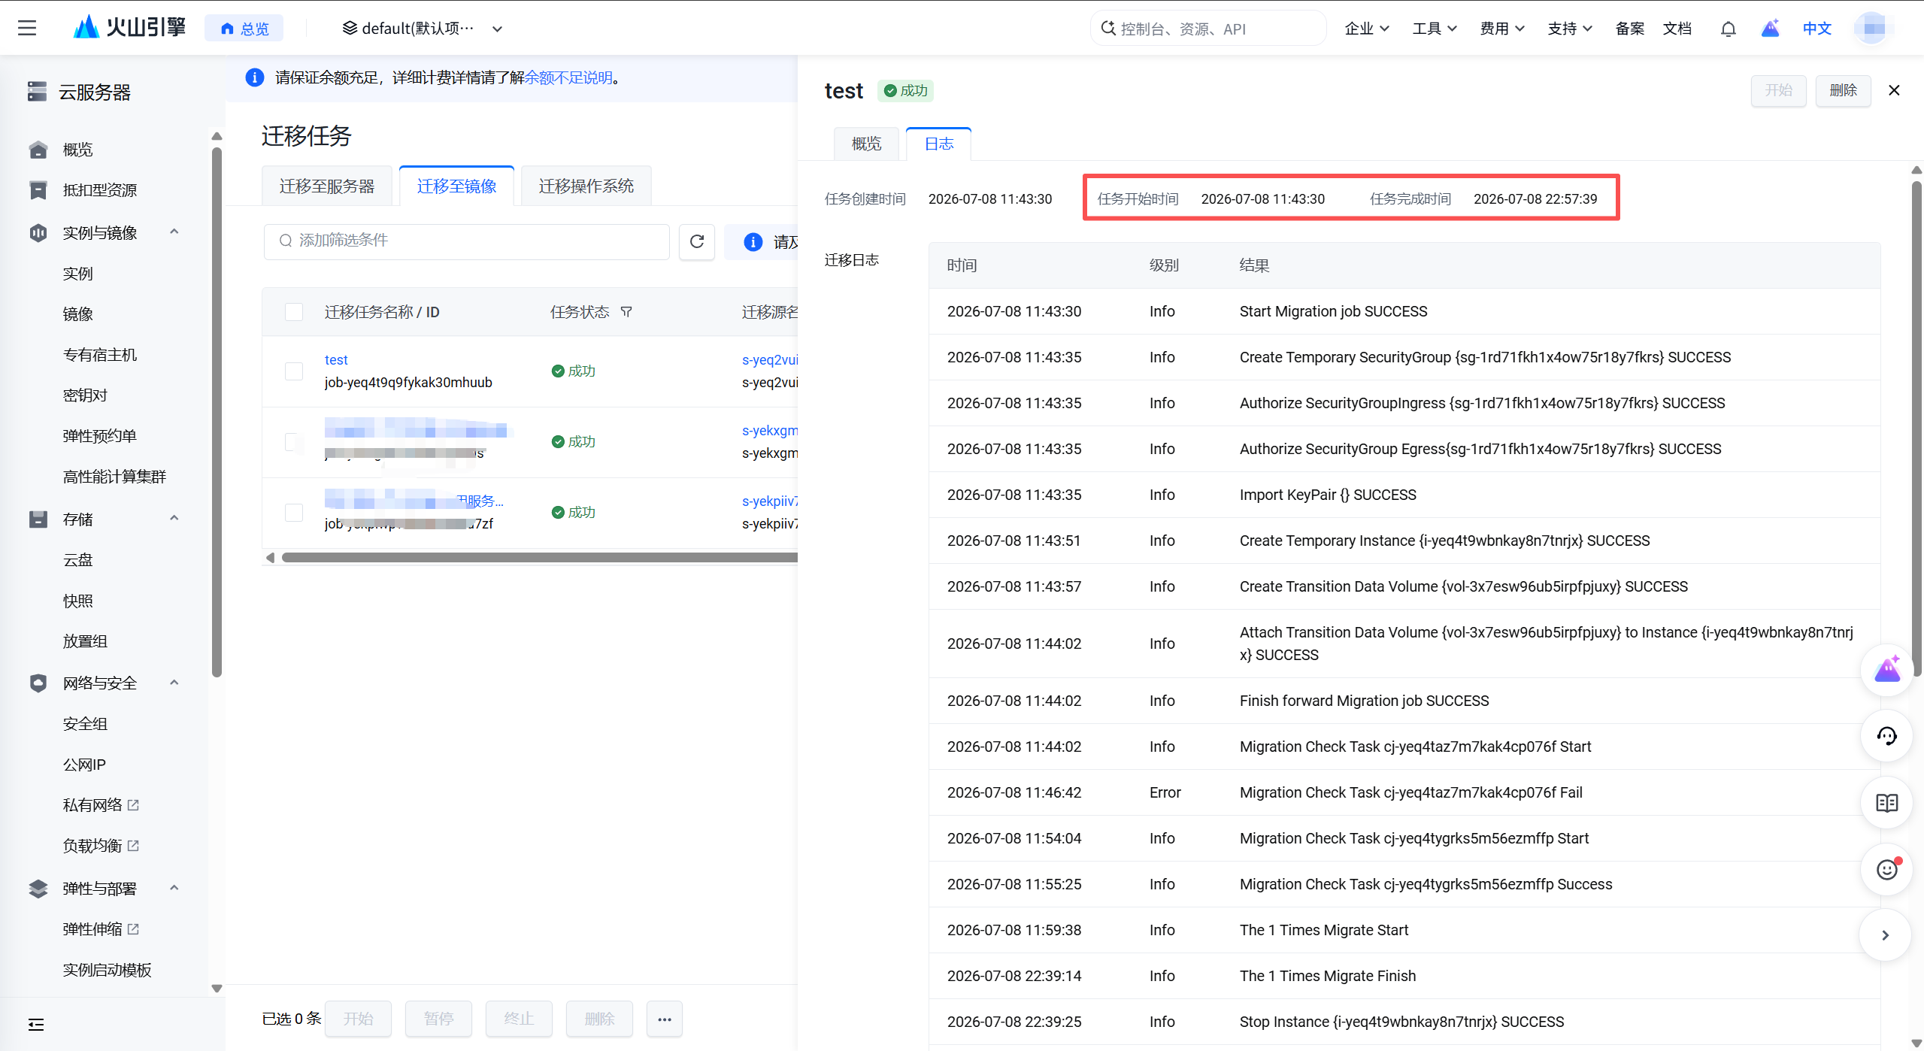Viewport: 1924px width, 1051px height.
Task: Collapse the 弹性与部署 sidebar group
Action: coord(174,888)
